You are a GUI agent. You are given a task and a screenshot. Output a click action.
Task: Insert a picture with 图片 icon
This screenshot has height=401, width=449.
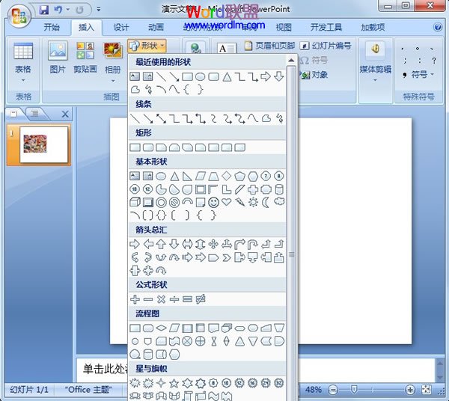(x=58, y=51)
